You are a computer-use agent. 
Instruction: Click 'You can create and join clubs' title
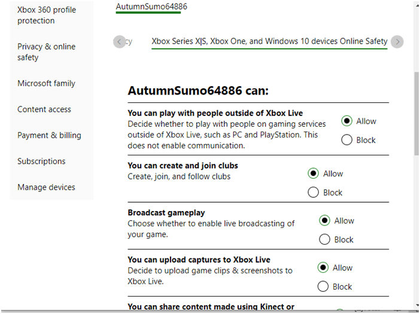[x=182, y=166]
